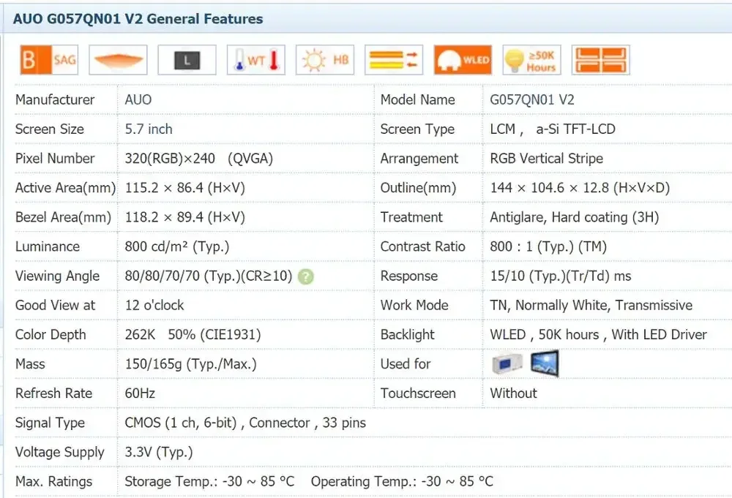The height and width of the screenshot is (498, 732).
Task: Click the WLED backlight bulb icon
Action: 463,60
